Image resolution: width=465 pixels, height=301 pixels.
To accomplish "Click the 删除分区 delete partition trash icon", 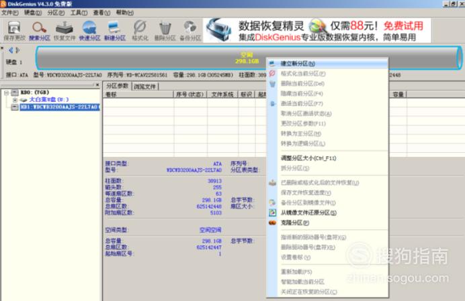I will (x=165, y=31).
